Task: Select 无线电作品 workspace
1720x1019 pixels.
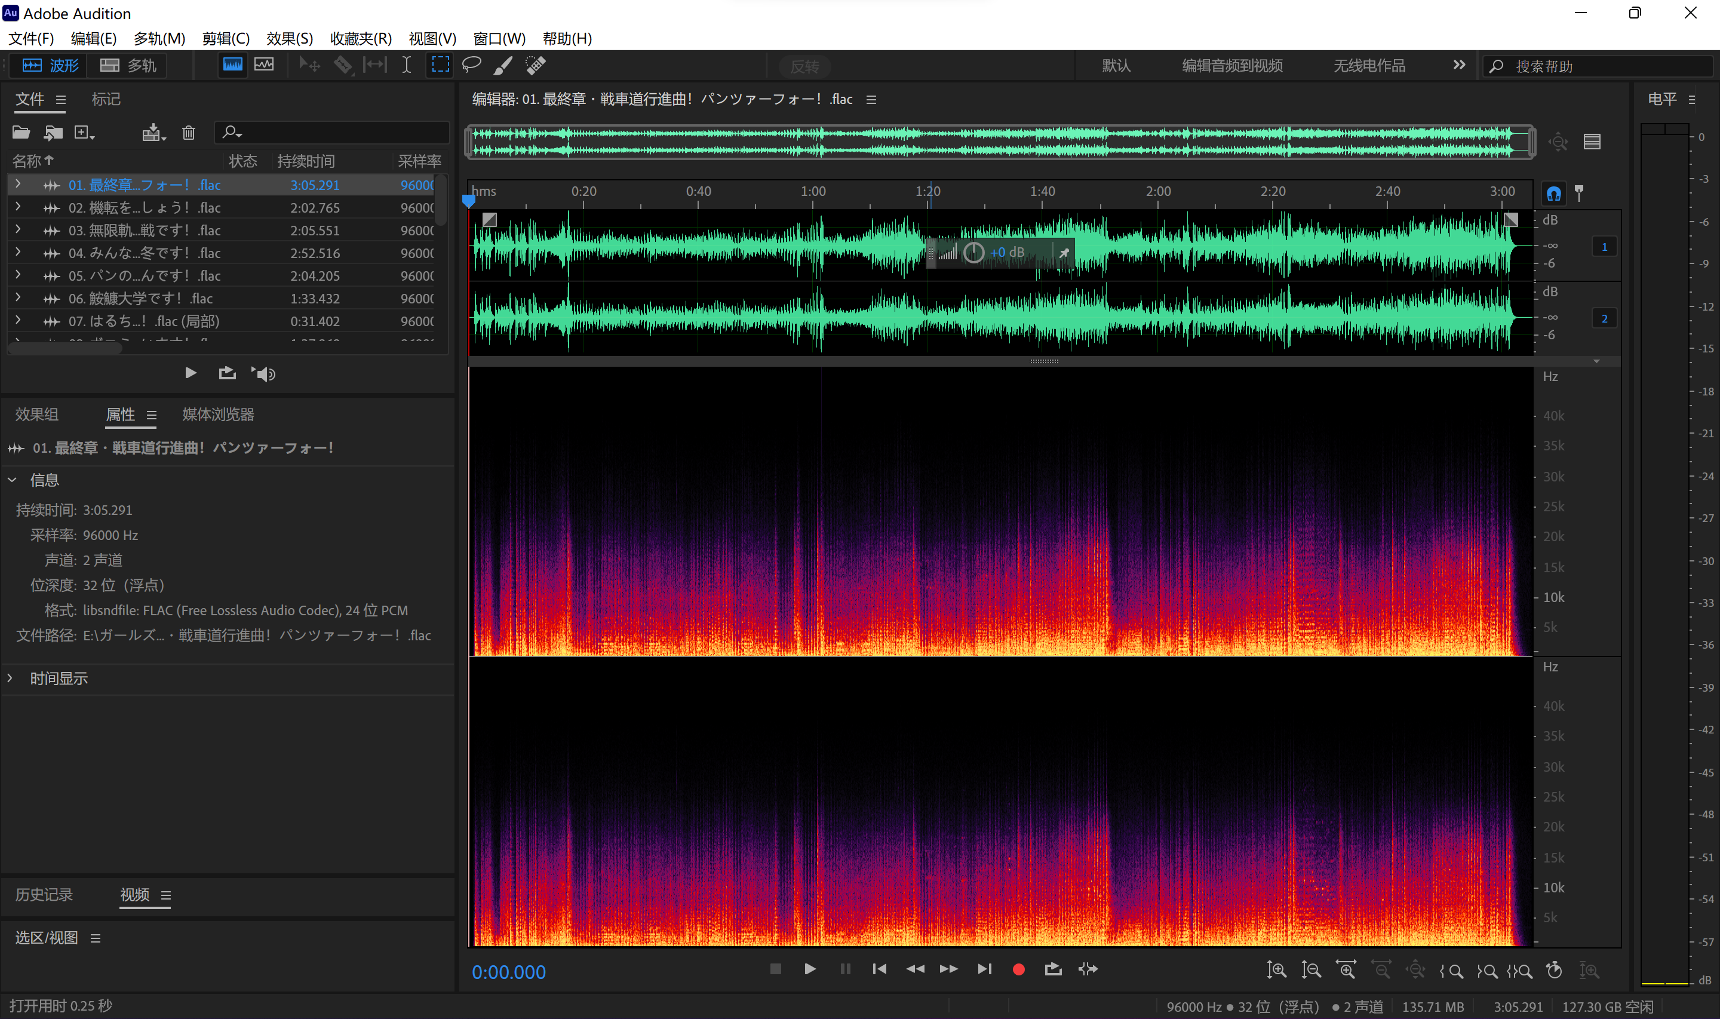Action: pos(1369,66)
